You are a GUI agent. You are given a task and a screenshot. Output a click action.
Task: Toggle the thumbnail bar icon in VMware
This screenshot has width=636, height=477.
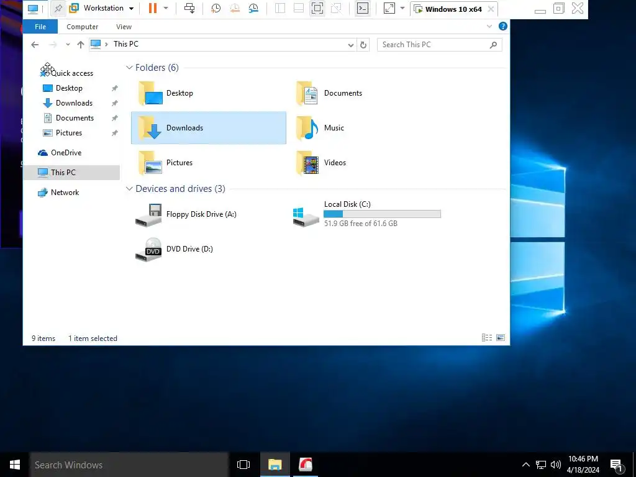point(299,8)
